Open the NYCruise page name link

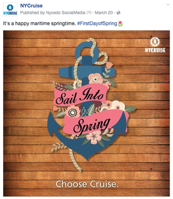coord(31,6)
